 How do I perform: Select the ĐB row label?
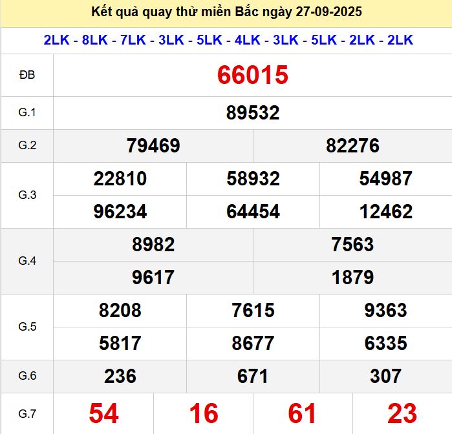coord(27,76)
